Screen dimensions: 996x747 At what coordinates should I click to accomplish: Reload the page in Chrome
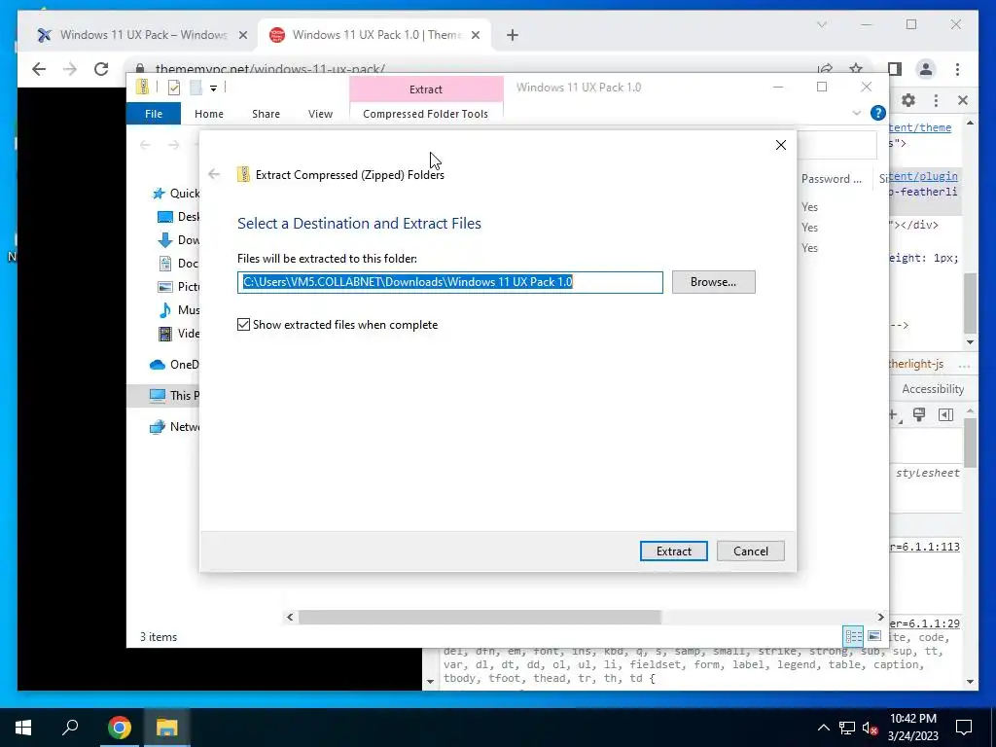101,69
